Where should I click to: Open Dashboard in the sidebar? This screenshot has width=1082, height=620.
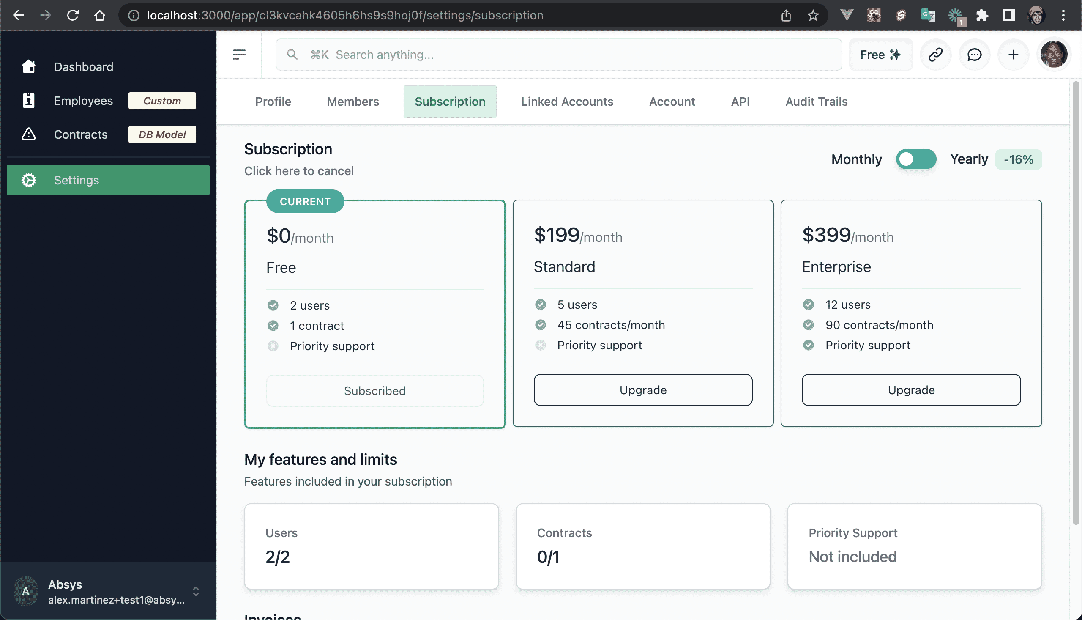(108, 66)
